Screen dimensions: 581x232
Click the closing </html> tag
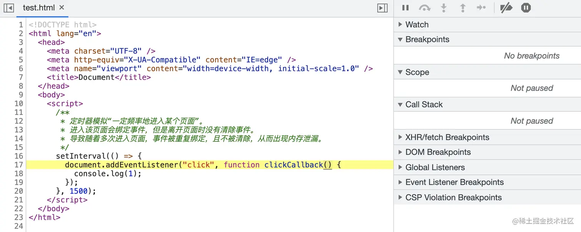click(x=45, y=217)
